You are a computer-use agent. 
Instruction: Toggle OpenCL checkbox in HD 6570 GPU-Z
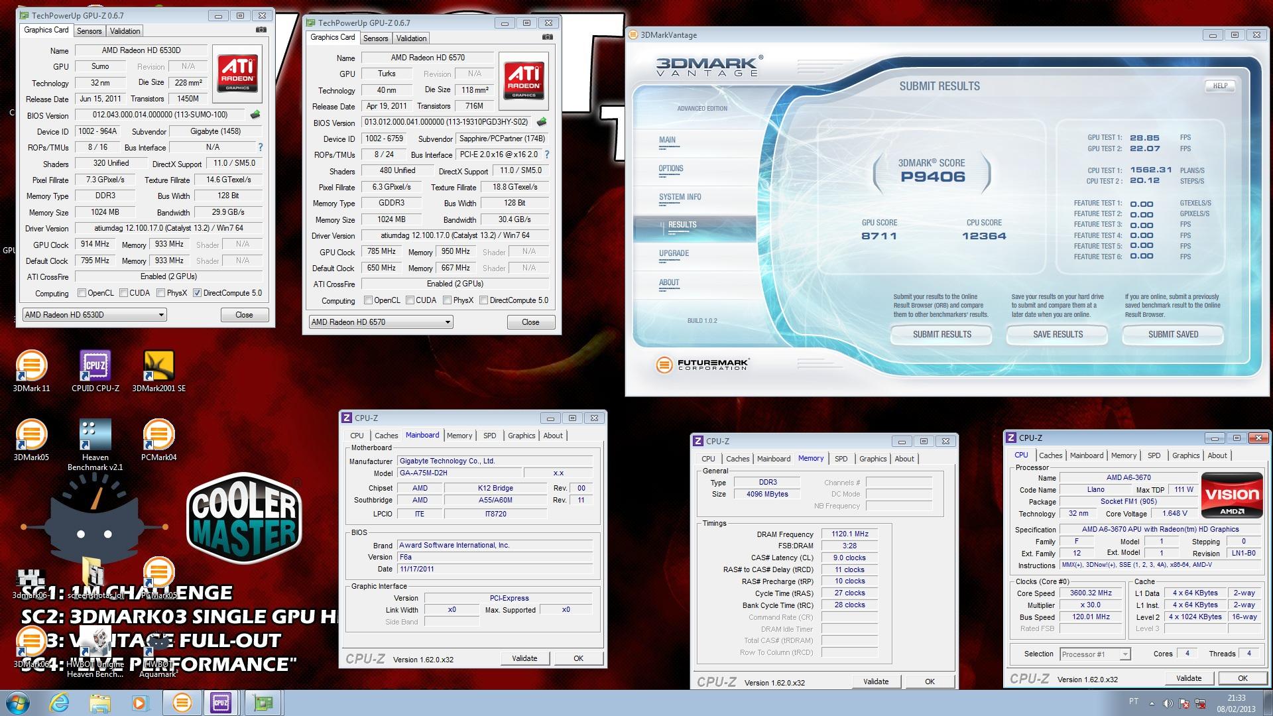(x=369, y=300)
